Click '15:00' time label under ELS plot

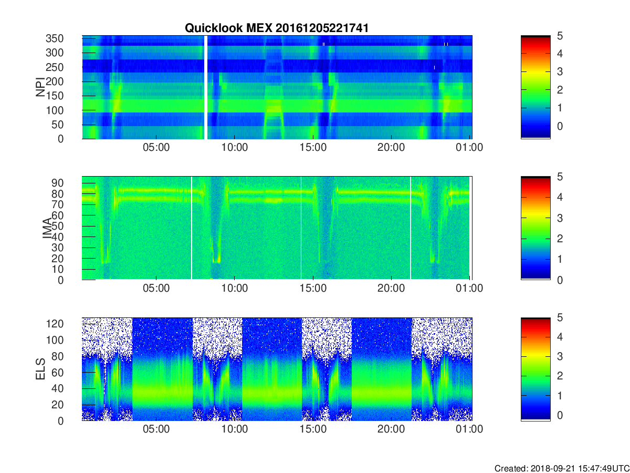pos(313,429)
